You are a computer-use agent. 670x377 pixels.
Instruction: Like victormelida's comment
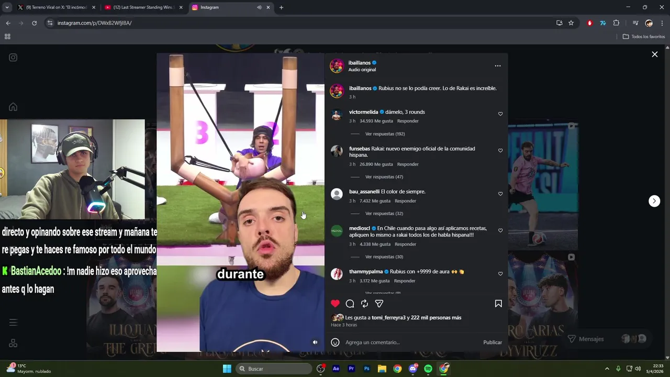pos(500,114)
